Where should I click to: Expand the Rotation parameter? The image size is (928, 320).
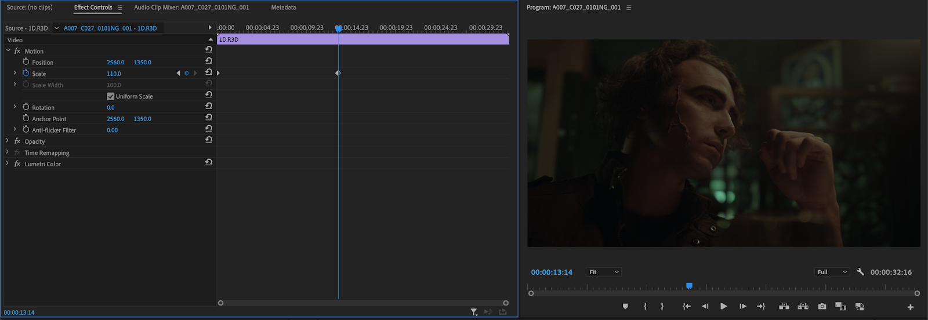coord(15,107)
